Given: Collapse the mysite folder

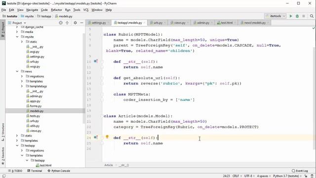Looking at the screenshot, I should [17, 37].
